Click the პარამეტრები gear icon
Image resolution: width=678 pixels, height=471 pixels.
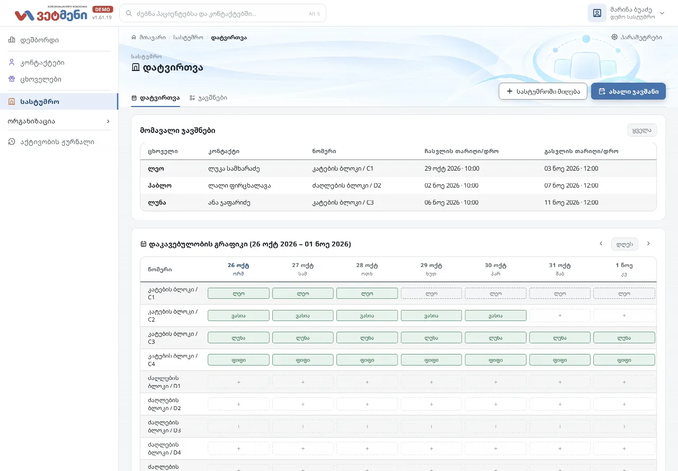614,38
